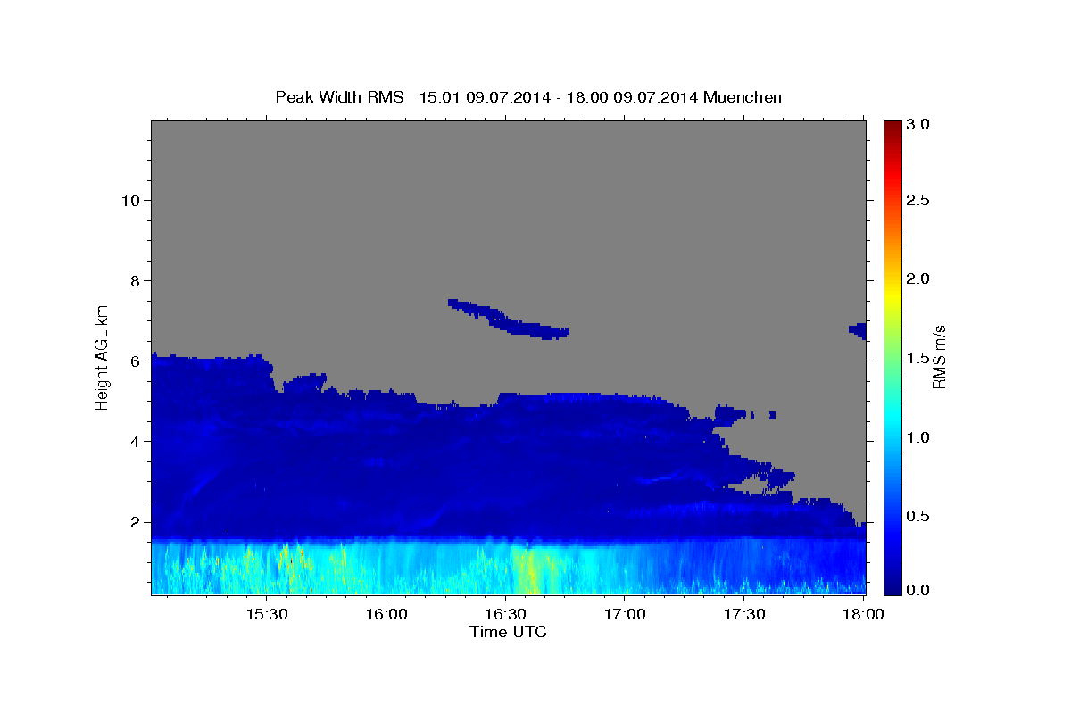Click the 17:00 time tick label
Screen dimensions: 1071x714
click(x=625, y=615)
